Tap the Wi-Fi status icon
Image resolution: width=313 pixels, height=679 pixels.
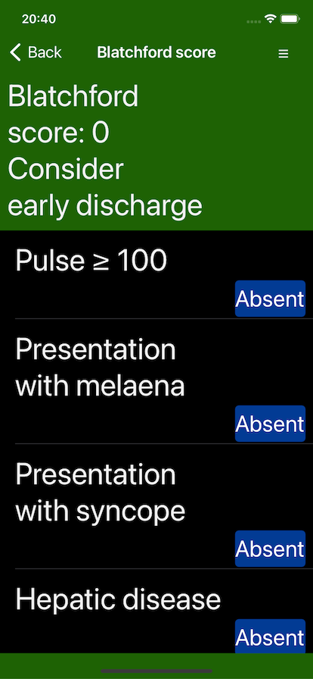271,19
